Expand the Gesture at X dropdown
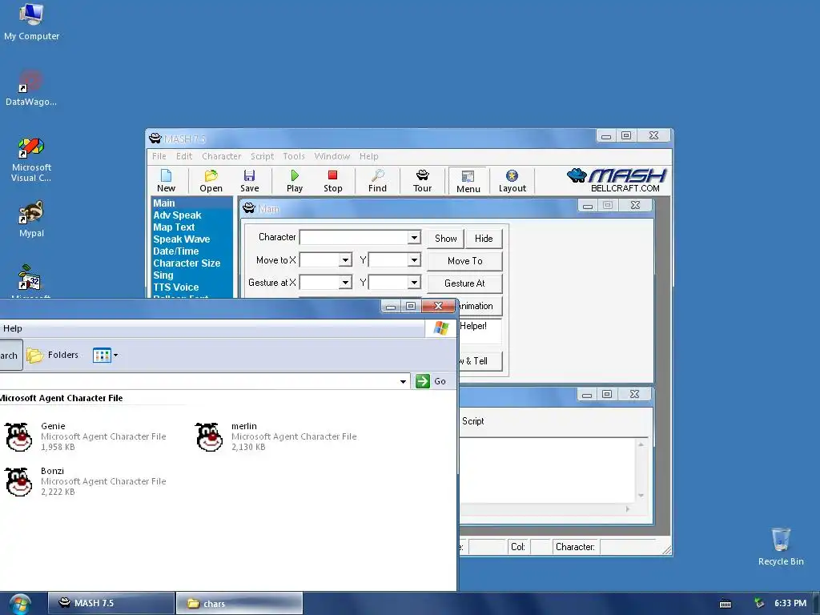This screenshot has height=615, width=820. (x=345, y=283)
